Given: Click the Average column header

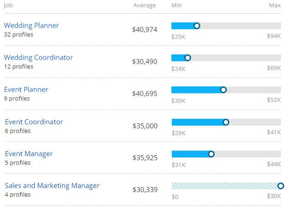Looking at the screenshot, I should point(144,5).
